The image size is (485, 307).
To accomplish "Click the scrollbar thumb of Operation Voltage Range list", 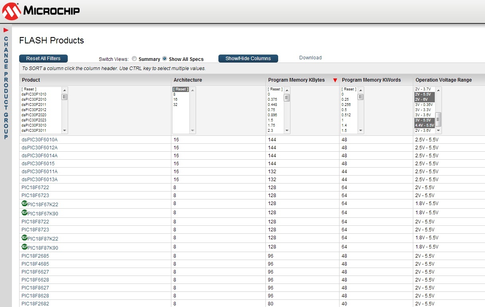I will [x=438, y=119].
